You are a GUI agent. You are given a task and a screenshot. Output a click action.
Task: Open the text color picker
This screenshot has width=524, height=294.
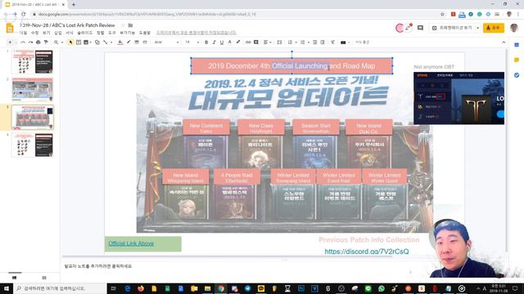pos(229,42)
